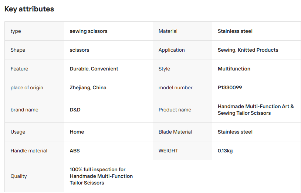This screenshot has height=193, width=301.
Task: Select the 'Product name' label
Action: (175, 110)
